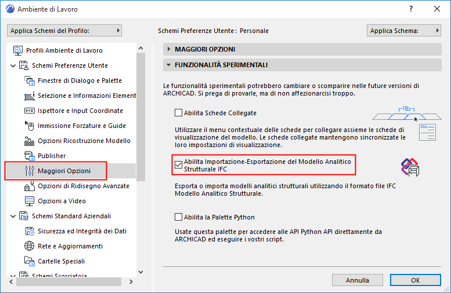
Task: Select Profili Ambiente di Lavoro in the tree
Action: click(64, 50)
